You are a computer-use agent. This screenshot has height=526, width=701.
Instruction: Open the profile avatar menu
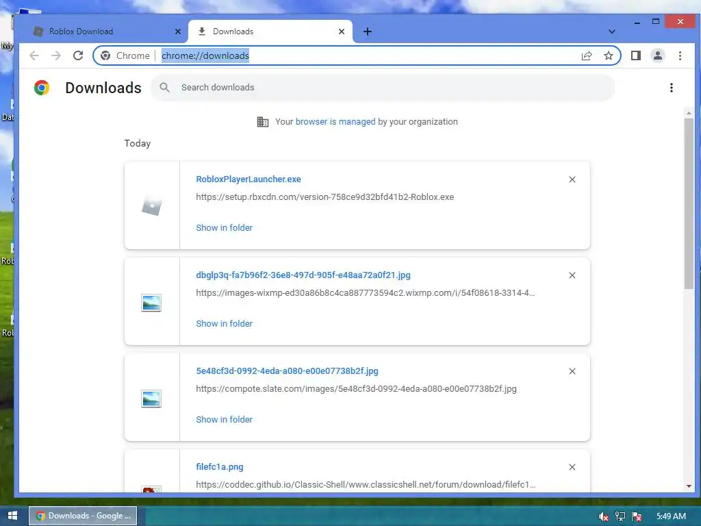658,55
